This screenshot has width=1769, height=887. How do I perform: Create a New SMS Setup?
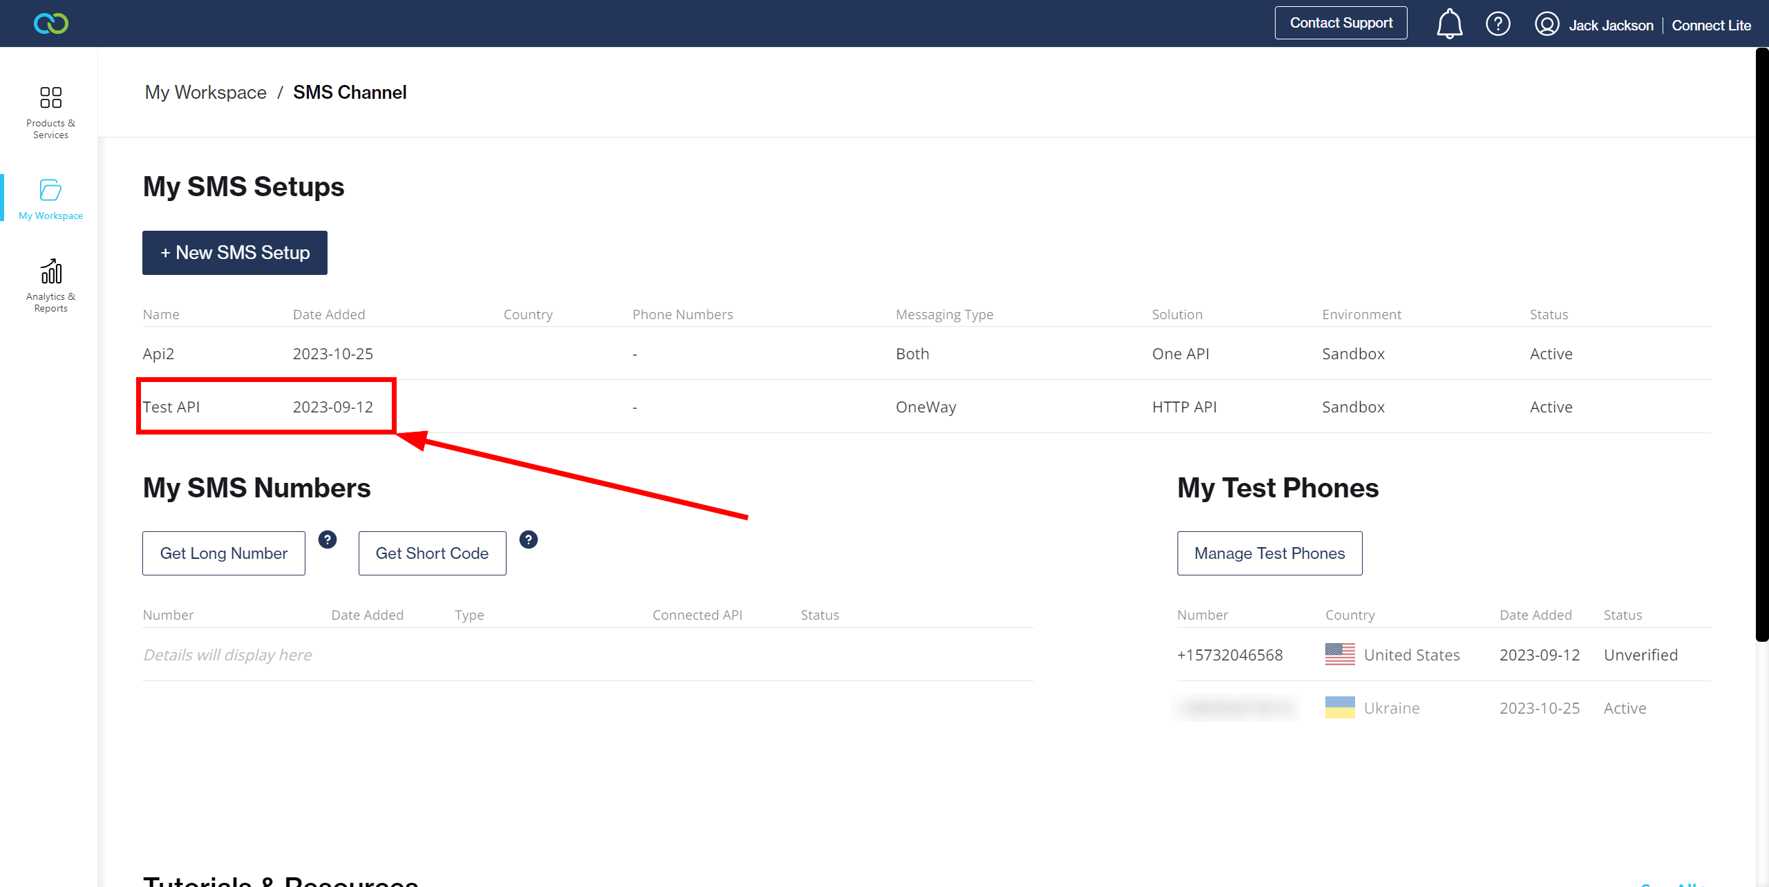point(235,253)
